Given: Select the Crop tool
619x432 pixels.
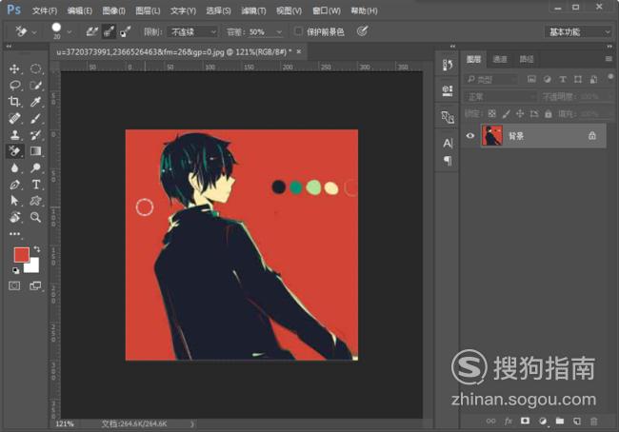Looking at the screenshot, I should coord(14,102).
